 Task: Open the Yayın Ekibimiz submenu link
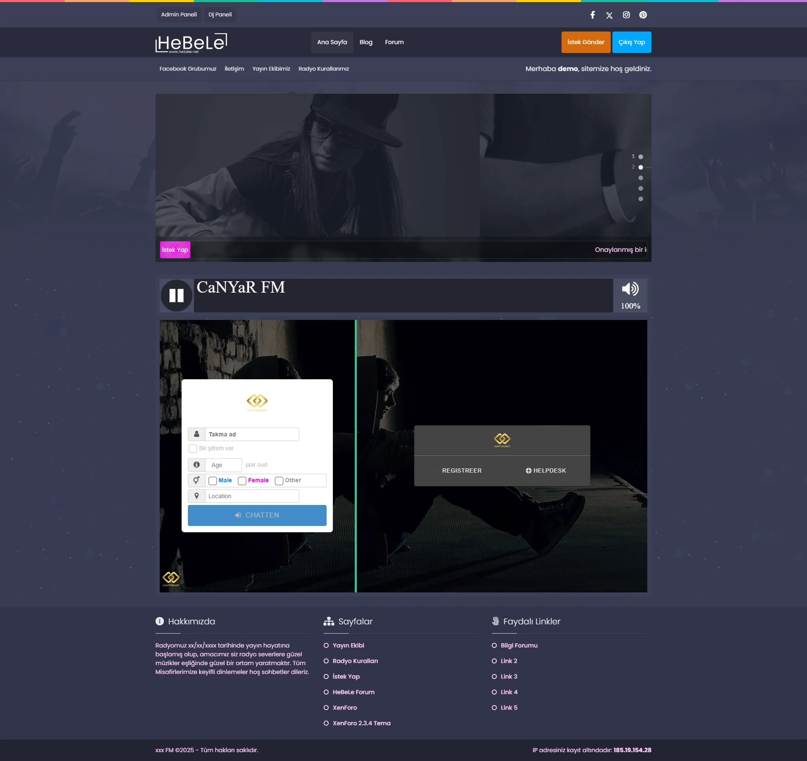point(271,69)
